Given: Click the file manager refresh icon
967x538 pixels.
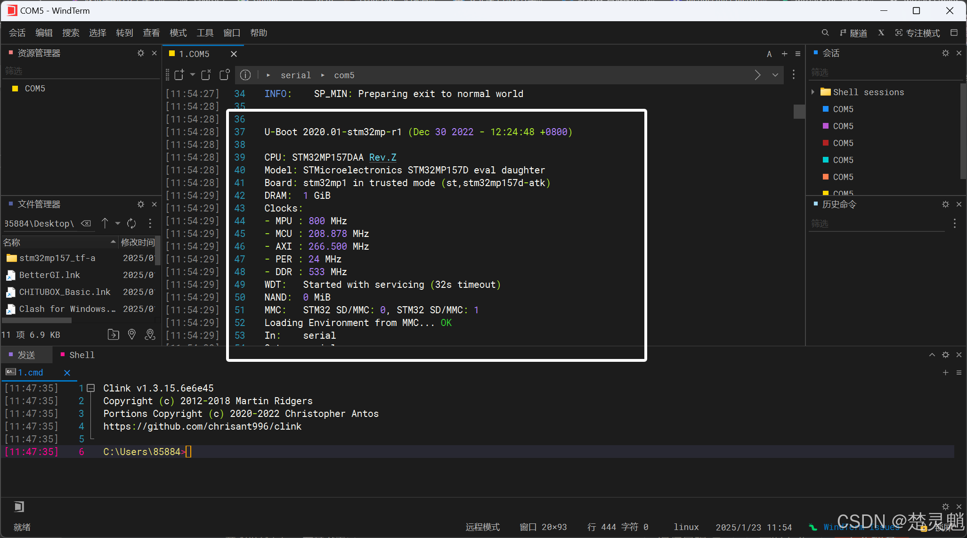Looking at the screenshot, I should 131,224.
